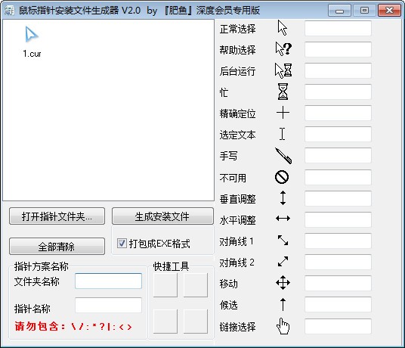Image resolution: width=405 pixels, height=348 pixels.
Task: Click the top-left quick tool square button
Action: click(165, 285)
